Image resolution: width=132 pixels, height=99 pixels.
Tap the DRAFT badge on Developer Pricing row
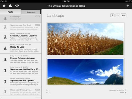tap(37, 90)
